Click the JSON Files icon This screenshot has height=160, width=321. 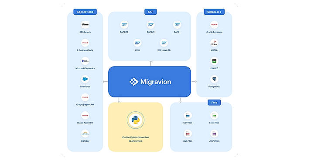click(214, 133)
